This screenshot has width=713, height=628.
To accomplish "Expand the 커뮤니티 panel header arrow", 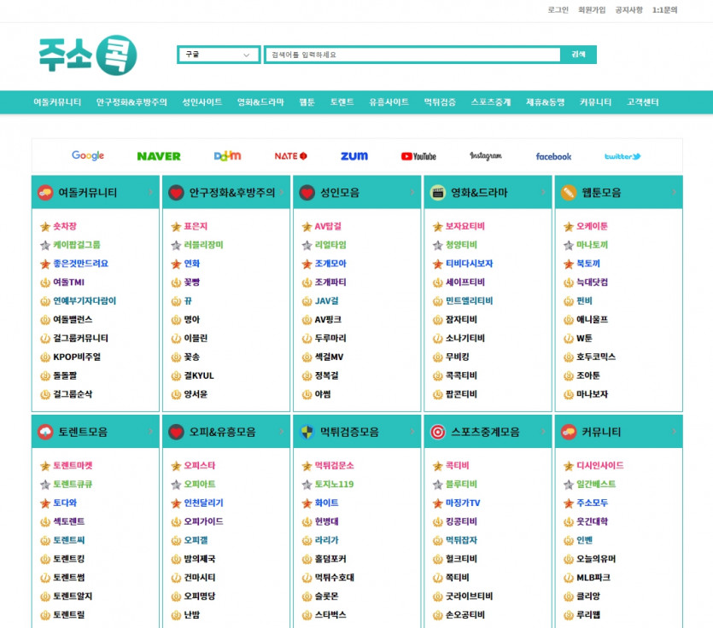I will pyautogui.click(x=675, y=433).
